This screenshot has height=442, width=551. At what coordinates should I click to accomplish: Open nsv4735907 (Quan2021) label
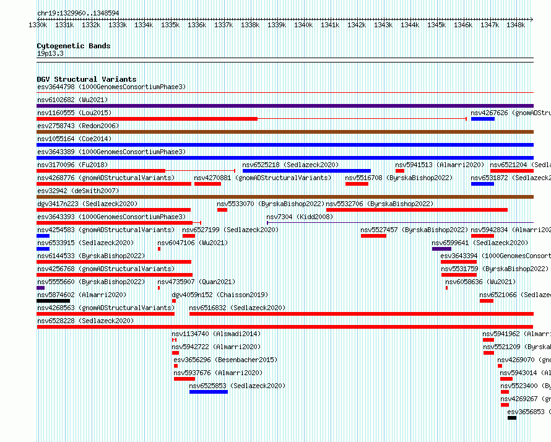click(x=196, y=282)
